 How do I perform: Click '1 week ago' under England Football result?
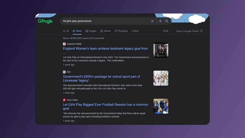(69, 65)
